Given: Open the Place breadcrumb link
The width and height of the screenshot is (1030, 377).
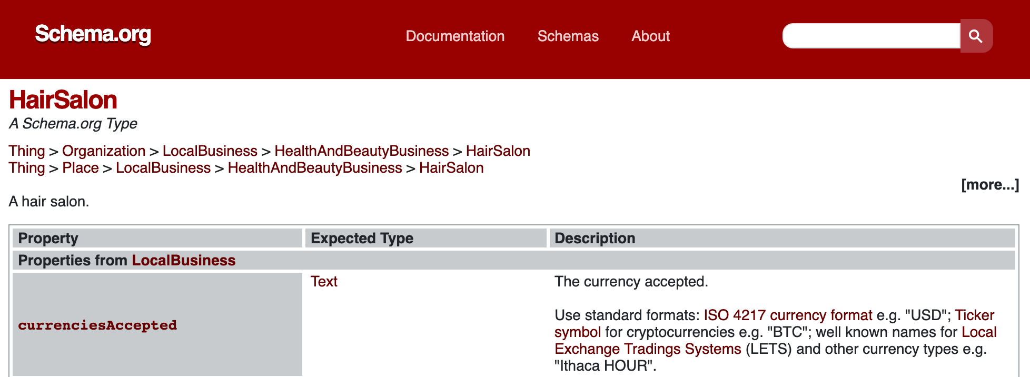Looking at the screenshot, I should click(x=81, y=168).
